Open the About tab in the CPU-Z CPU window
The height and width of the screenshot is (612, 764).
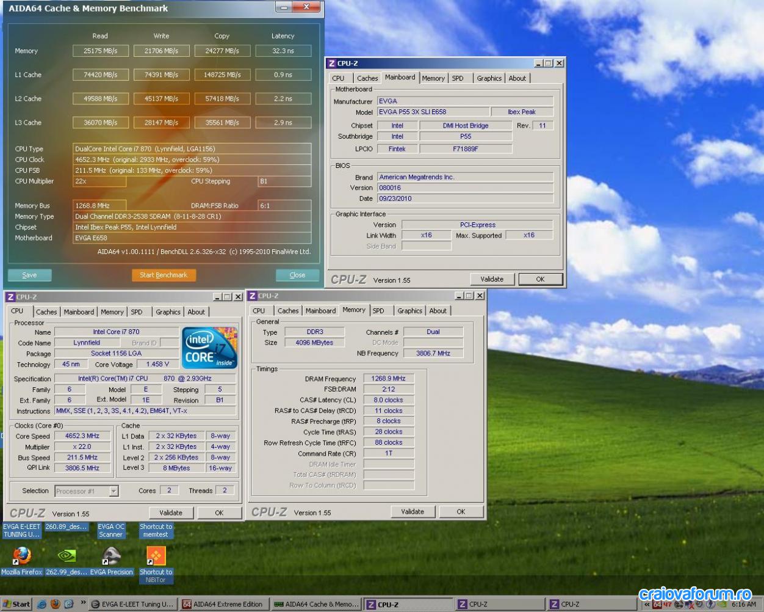[x=196, y=312]
